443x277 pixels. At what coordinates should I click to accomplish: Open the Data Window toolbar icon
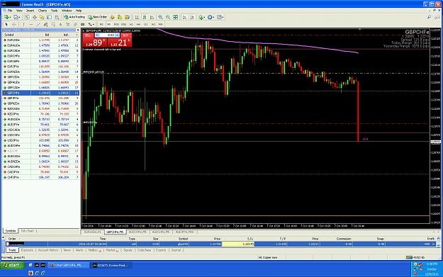tap(35, 17)
